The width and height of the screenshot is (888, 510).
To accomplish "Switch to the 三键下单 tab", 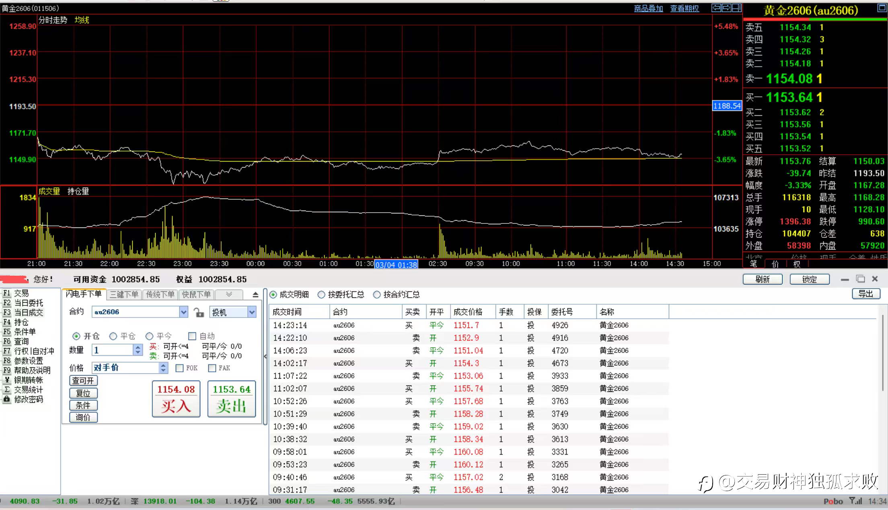I will click(124, 295).
